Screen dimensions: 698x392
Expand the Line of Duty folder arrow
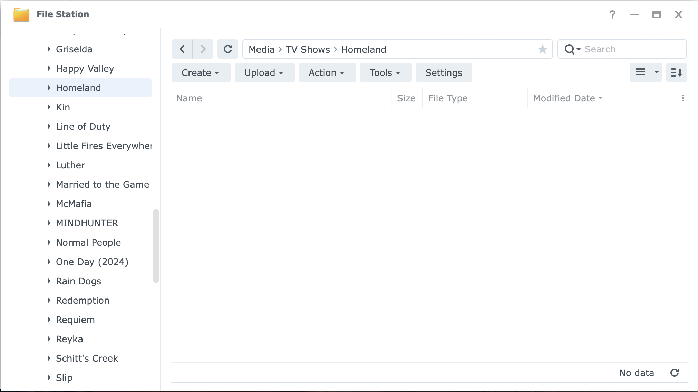click(49, 126)
